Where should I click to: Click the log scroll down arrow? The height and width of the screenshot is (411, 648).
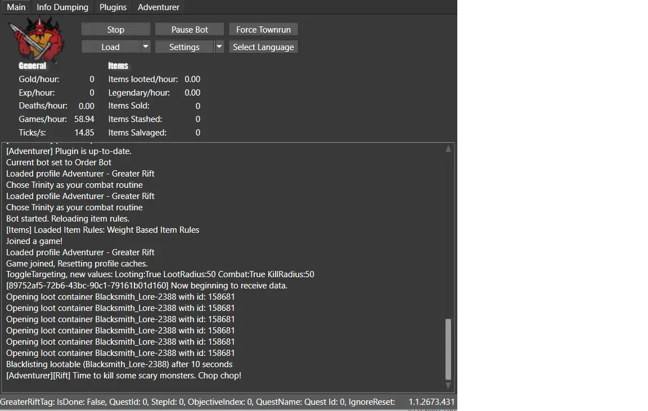[x=448, y=386]
